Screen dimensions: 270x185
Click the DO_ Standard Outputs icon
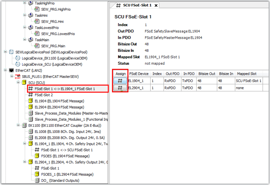click(37, 180)
